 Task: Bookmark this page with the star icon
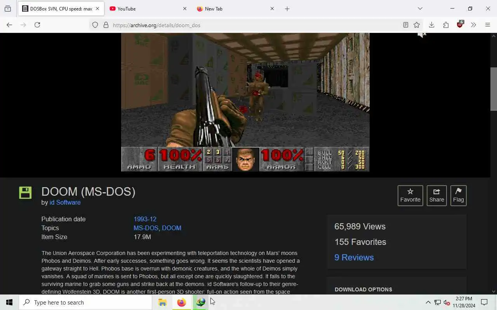(417, 25)
